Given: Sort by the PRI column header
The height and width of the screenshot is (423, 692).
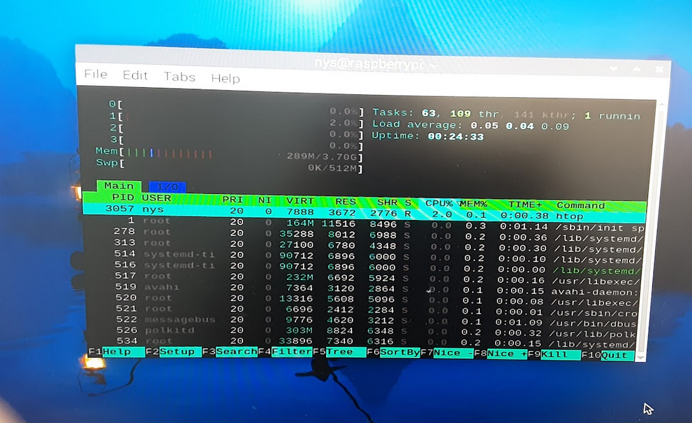Looking at the screenshot, I should click(232, 200).
